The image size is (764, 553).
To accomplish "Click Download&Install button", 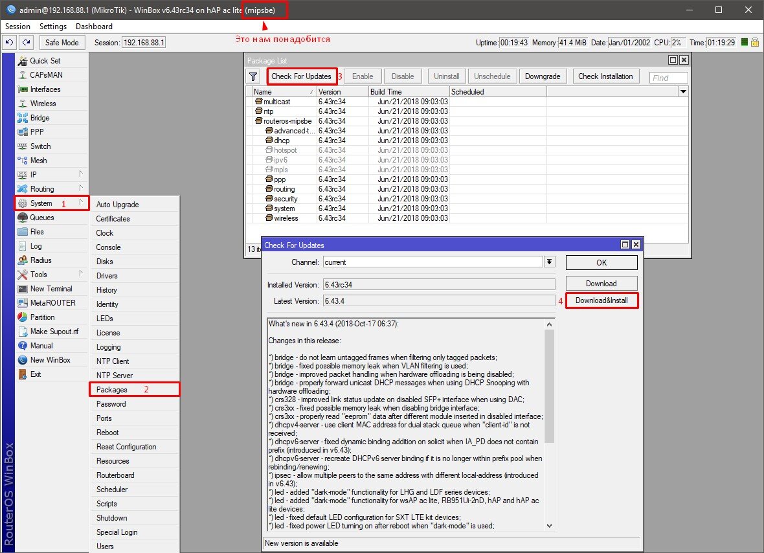I will [601, 300].
